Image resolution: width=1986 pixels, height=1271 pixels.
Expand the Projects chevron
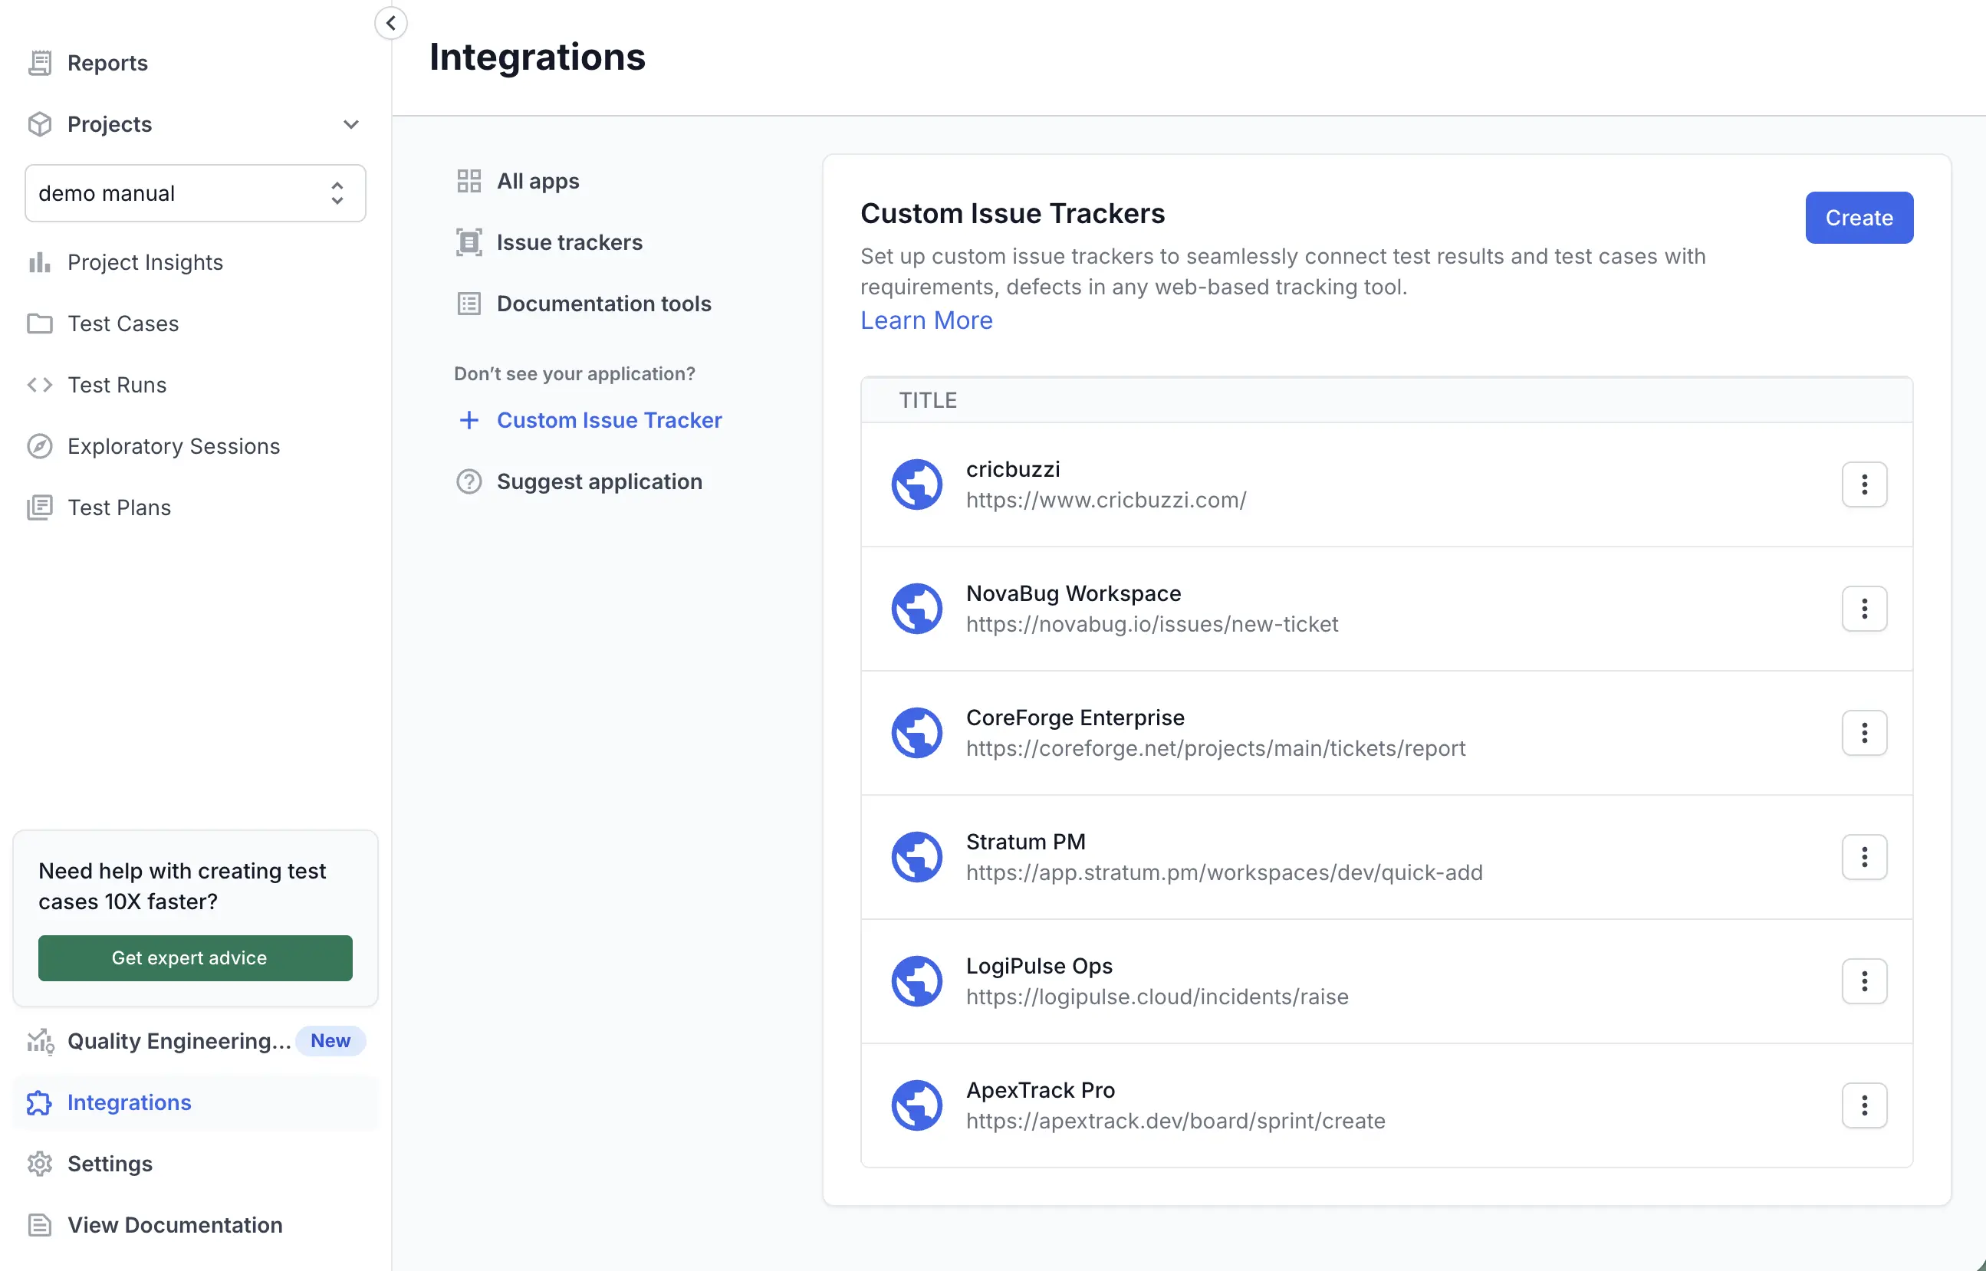click(351, 123)
